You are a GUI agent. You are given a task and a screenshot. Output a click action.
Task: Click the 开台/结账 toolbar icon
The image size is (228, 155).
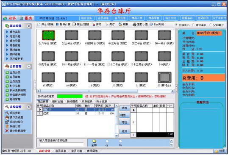39,25
